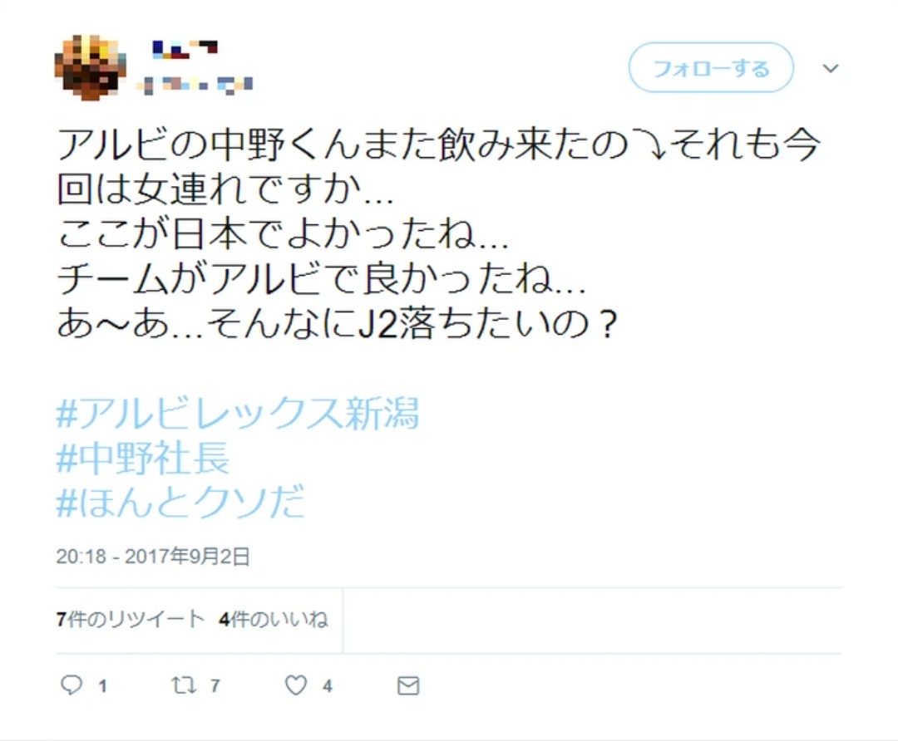This screenshot has height=741, width=898.
Task: Open hashtag #中野社長
Action: click(143, 458)
